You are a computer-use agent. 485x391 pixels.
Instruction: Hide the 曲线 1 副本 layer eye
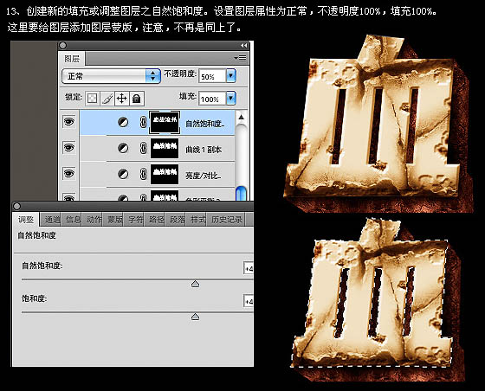pos(69,148)
